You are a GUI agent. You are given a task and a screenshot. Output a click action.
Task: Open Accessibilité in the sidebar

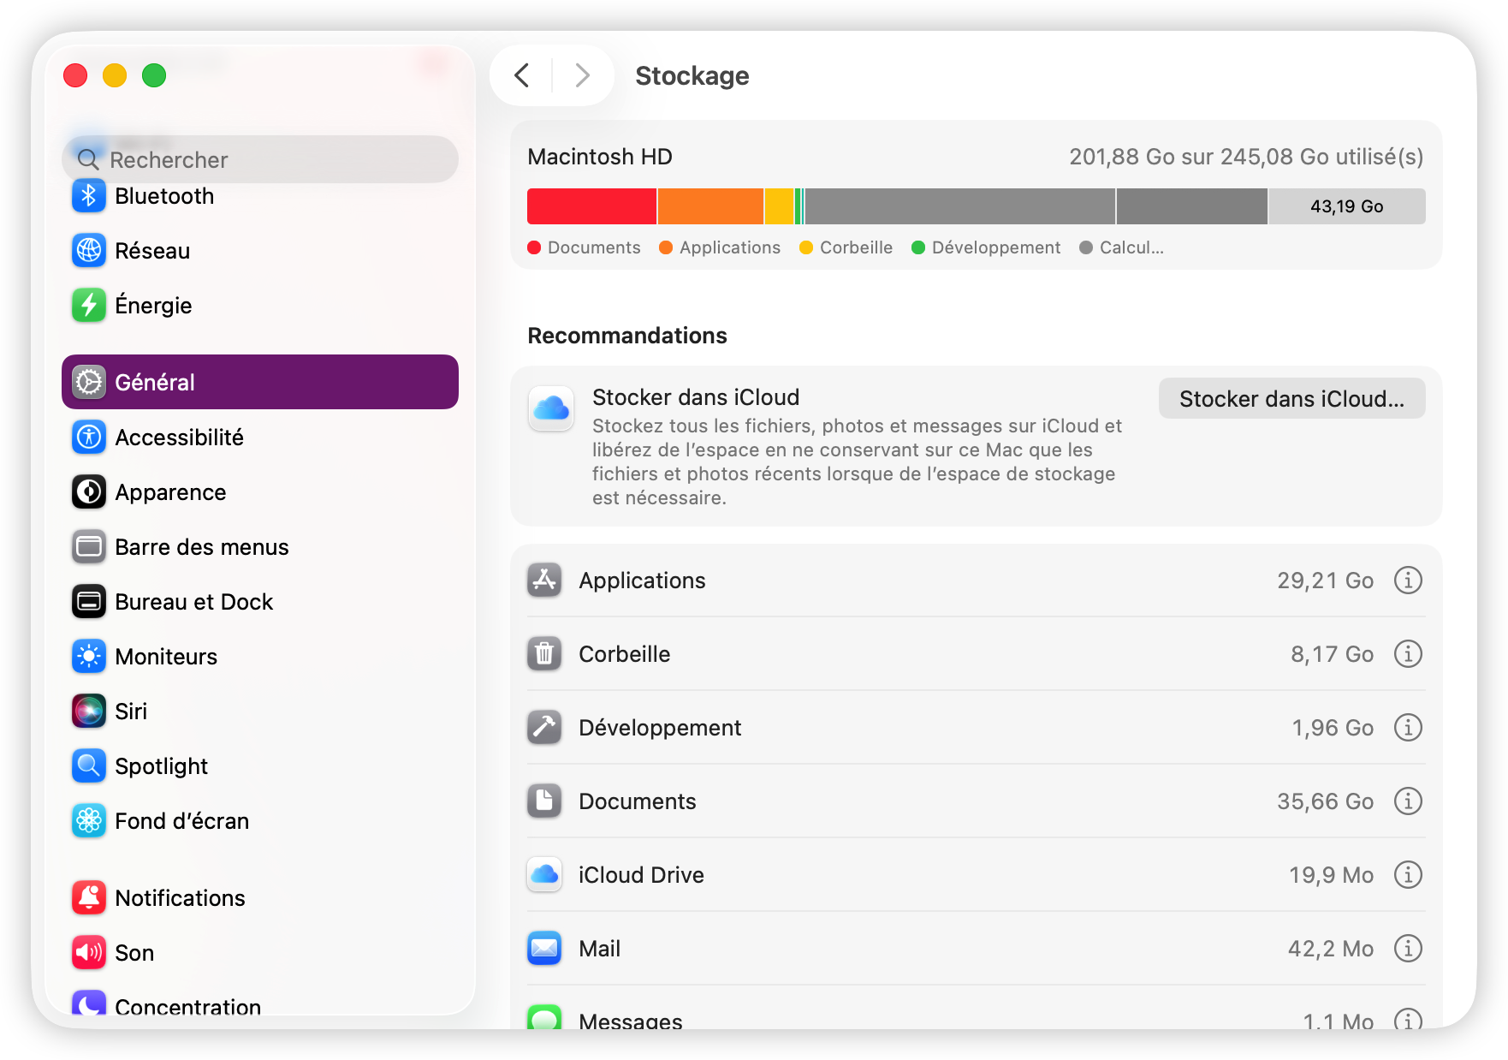tap(260, 438)
